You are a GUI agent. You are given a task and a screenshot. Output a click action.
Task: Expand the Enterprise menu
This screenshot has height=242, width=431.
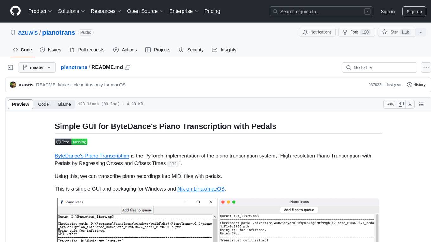pyautogui.click(x=184, y=11)
